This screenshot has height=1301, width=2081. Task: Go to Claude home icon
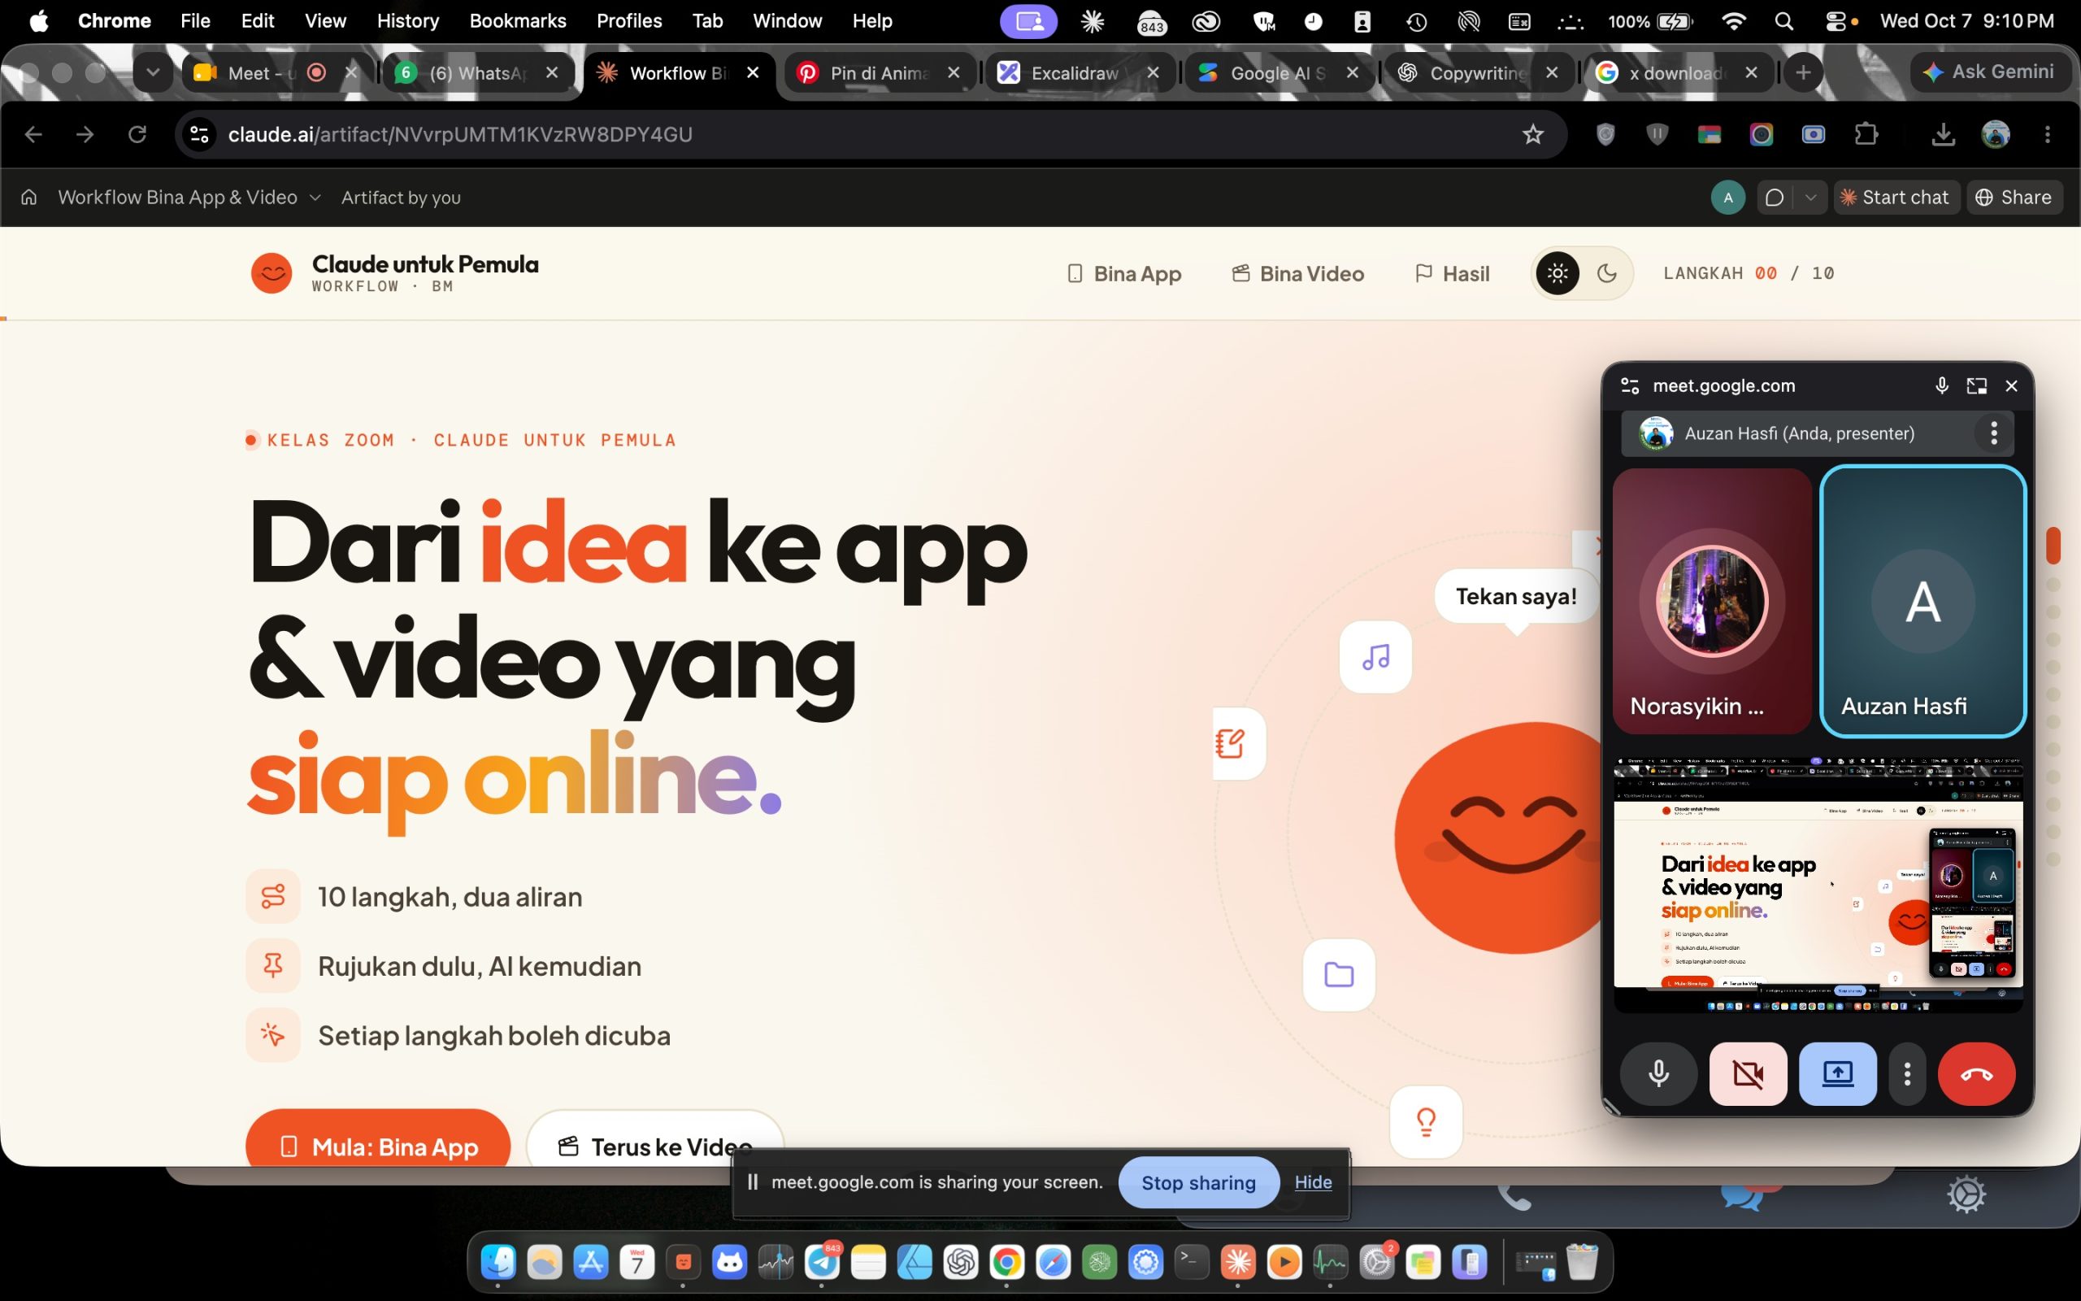click(29, 197)
